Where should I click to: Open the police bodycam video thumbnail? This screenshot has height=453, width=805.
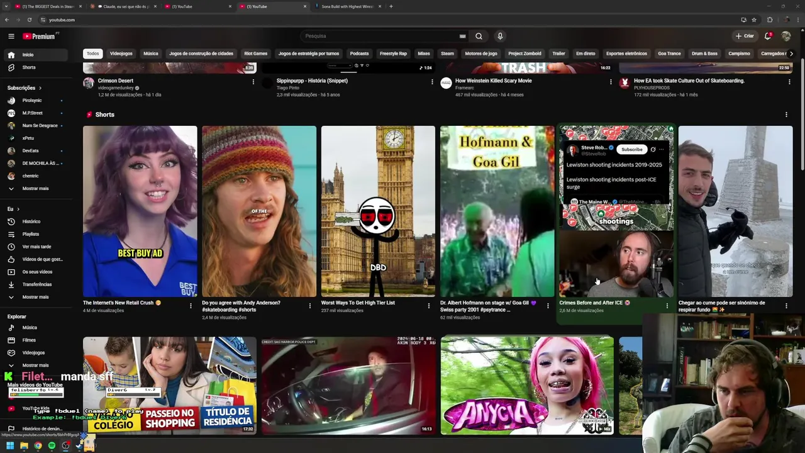(348, 385)
